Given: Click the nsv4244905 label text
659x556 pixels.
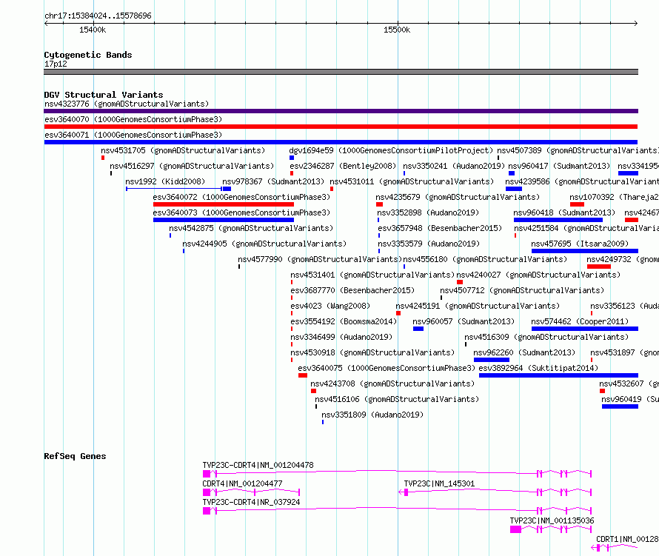Looking at the screenshot, I should coord(264,244).
